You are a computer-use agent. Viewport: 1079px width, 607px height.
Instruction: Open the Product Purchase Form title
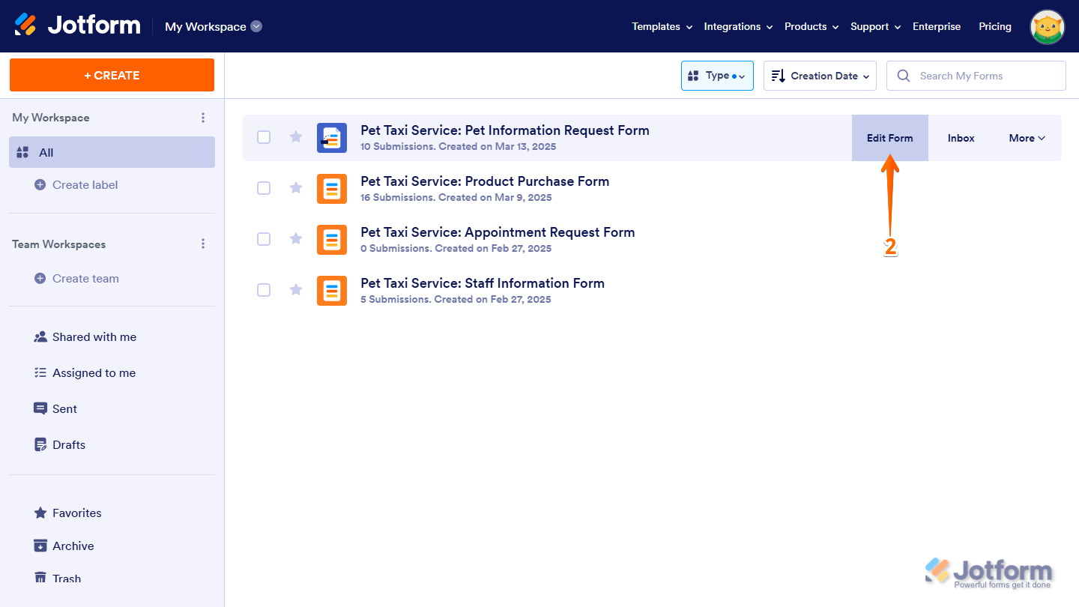[x=485, y=181]
